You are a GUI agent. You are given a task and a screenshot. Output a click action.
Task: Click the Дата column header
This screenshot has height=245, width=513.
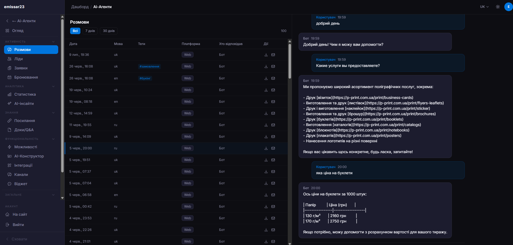tap(73, 44)
